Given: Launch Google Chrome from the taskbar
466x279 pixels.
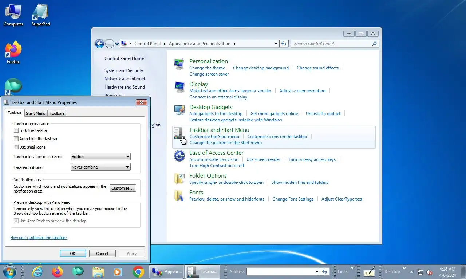Looking at the screenshot, I should pos(138,272).
